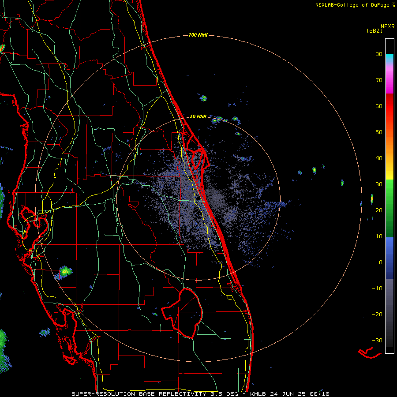Click the 80 value on dBZ scale
This screenshot has height=397, width=397.
tap(379, 54)
